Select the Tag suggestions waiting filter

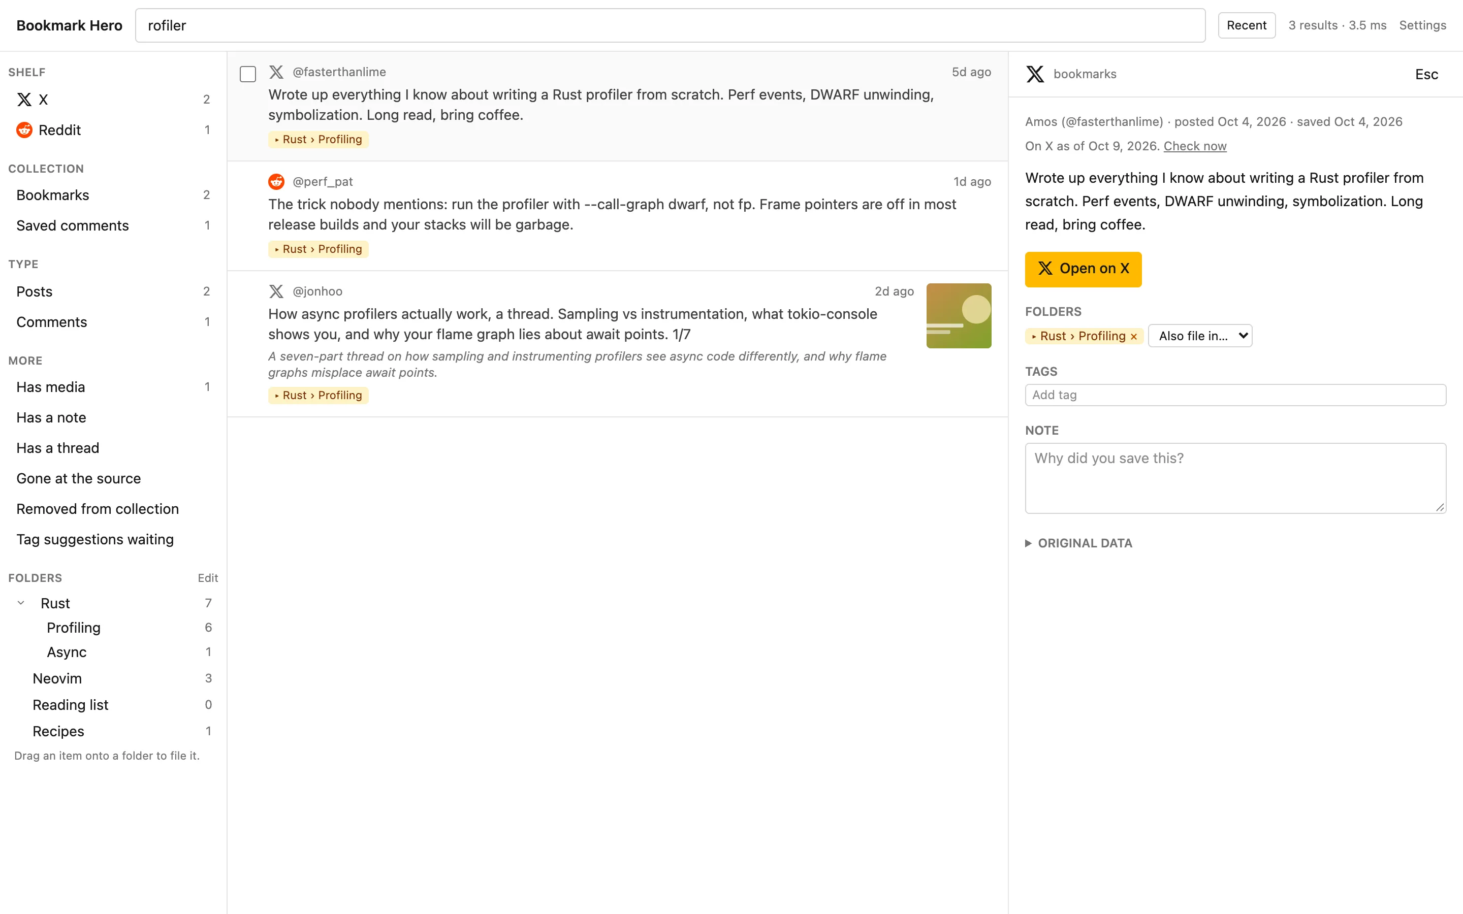[113, 539]
